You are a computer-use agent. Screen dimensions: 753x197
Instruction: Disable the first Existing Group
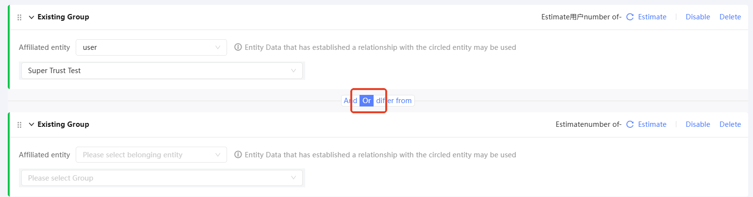(x=698, y=17)
